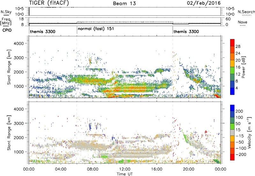Click the 12:00 time axis label
Viewport: 255px width, 176px height.
pos(125,169)
